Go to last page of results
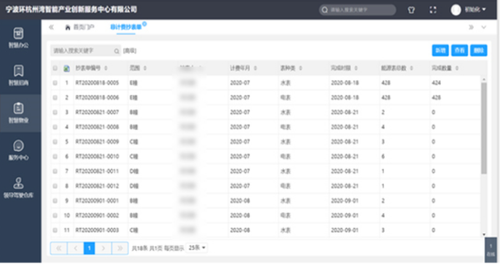 point(120,248)
